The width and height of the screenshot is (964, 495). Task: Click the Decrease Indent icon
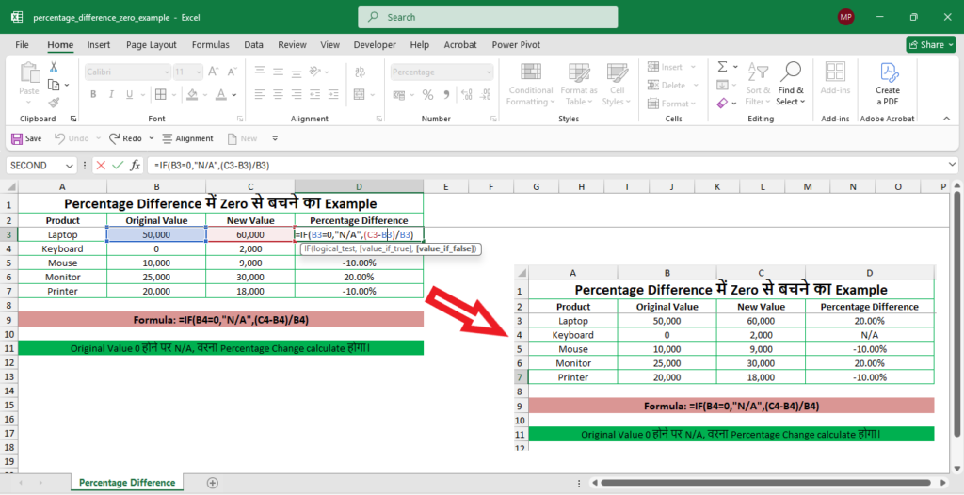tap(314, 94)
